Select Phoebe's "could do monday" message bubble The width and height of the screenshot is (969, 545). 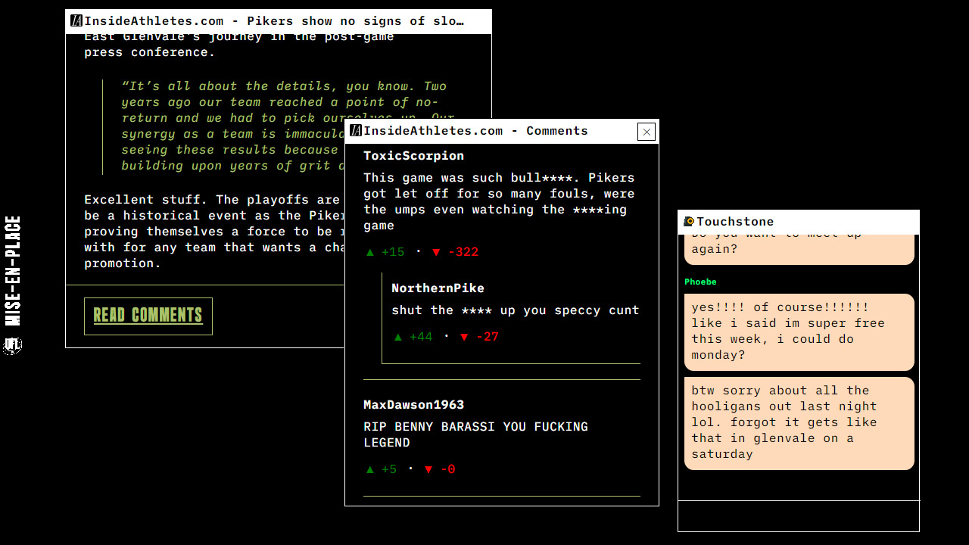tap(799, 332)
